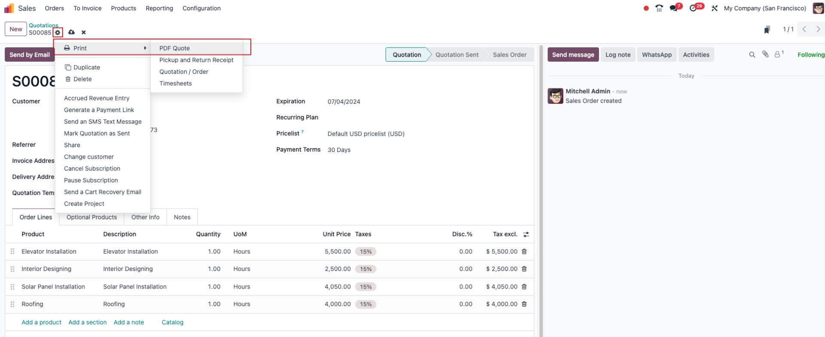Click the discard changes X icon

[84, 33]
